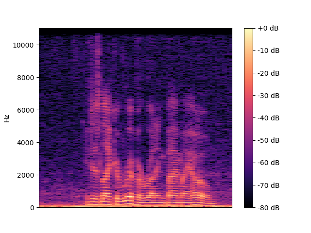Select the 2000 Hz tick label
The height and width of the screenshot is (233, 311).
tap(25, 175)
